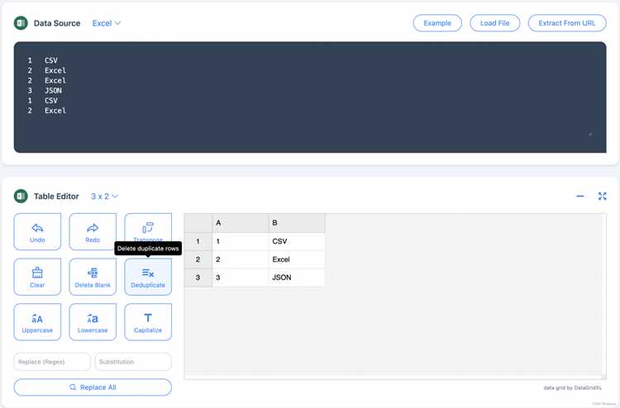Viewport: 620px width, 408px height.
Task: Click inside the data source text editor
Action: 310,97
